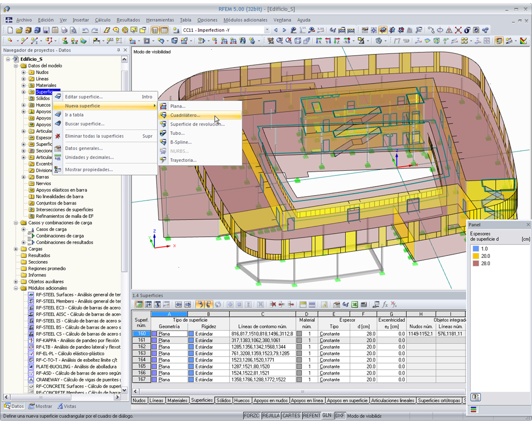Image resolution: width=532 pixels, height=425 pixels.
Task: Click the view in Z direction icon
Action: click(337, 41)
